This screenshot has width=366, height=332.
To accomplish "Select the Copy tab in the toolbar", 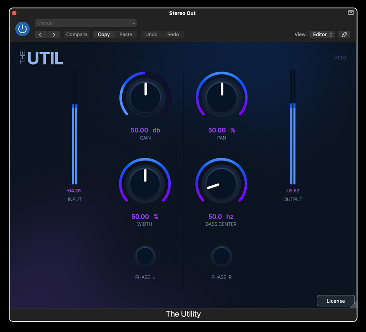I will 104,34.
